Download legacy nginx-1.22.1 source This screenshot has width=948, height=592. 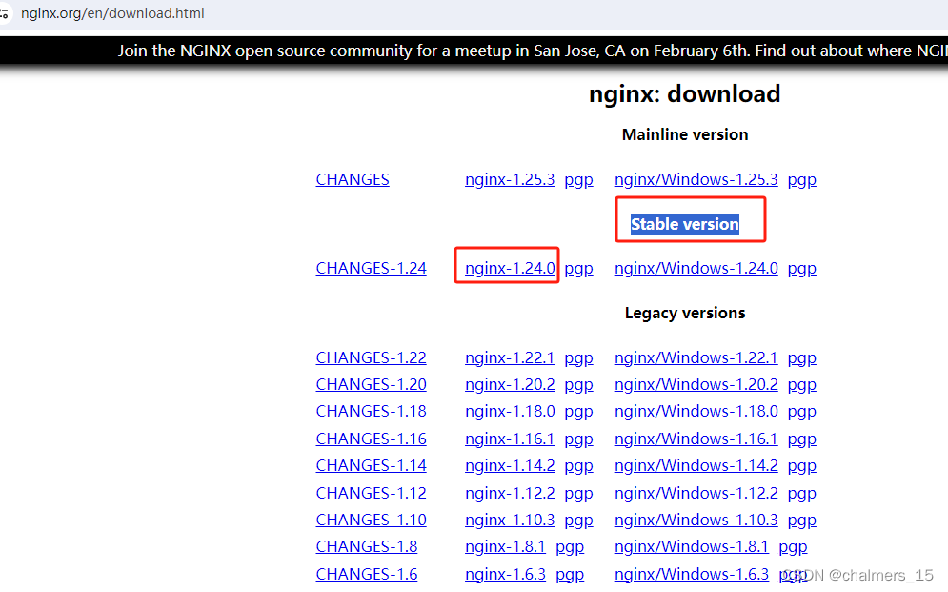coord(510,357)
